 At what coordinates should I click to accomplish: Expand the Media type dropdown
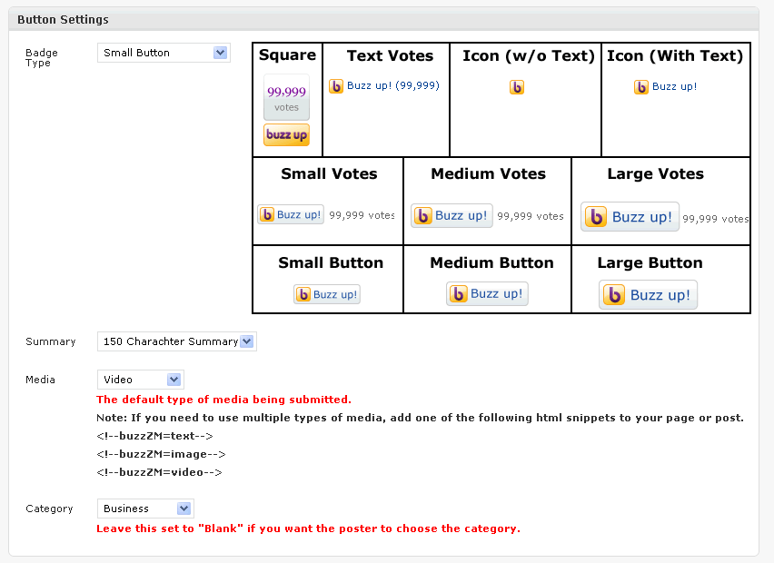141,380
